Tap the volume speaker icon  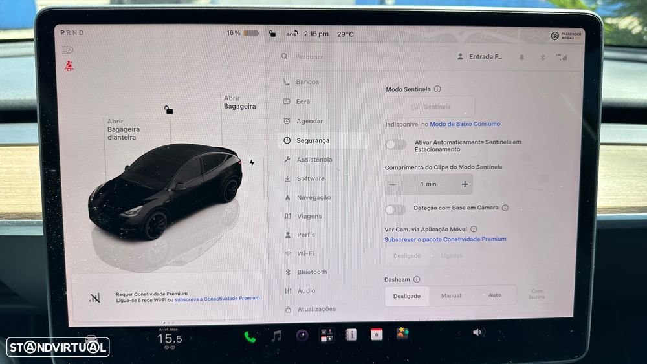point(478,332)
